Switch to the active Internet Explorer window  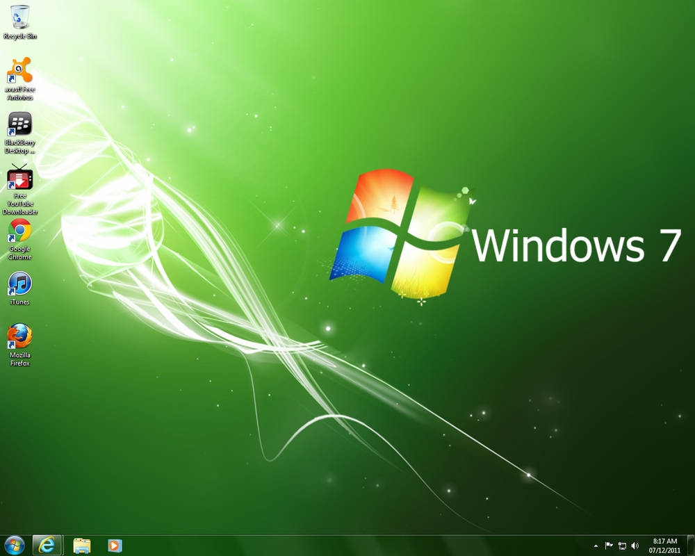[x=47, y=546]
